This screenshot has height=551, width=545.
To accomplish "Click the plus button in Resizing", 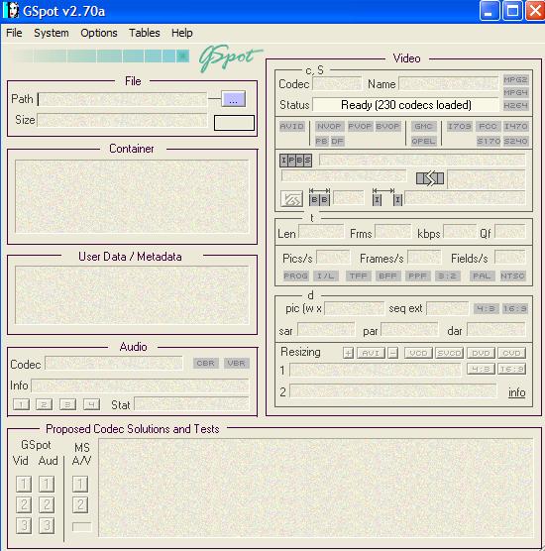I will point(348,353).
